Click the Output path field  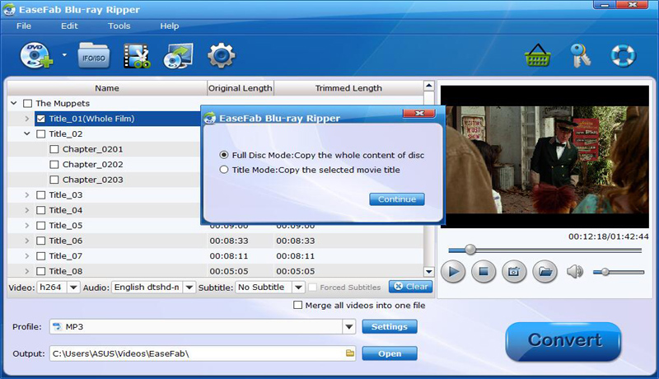point(203,353)
